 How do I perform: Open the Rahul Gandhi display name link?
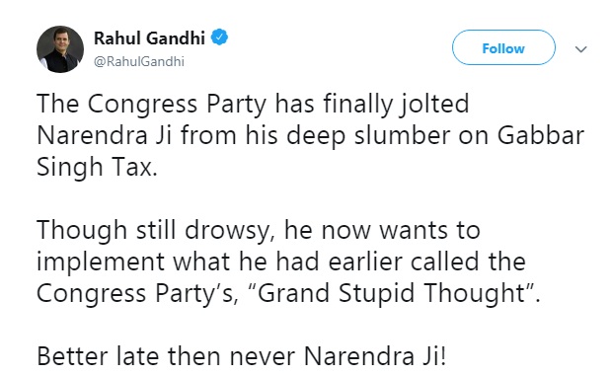tap(149, 37)
